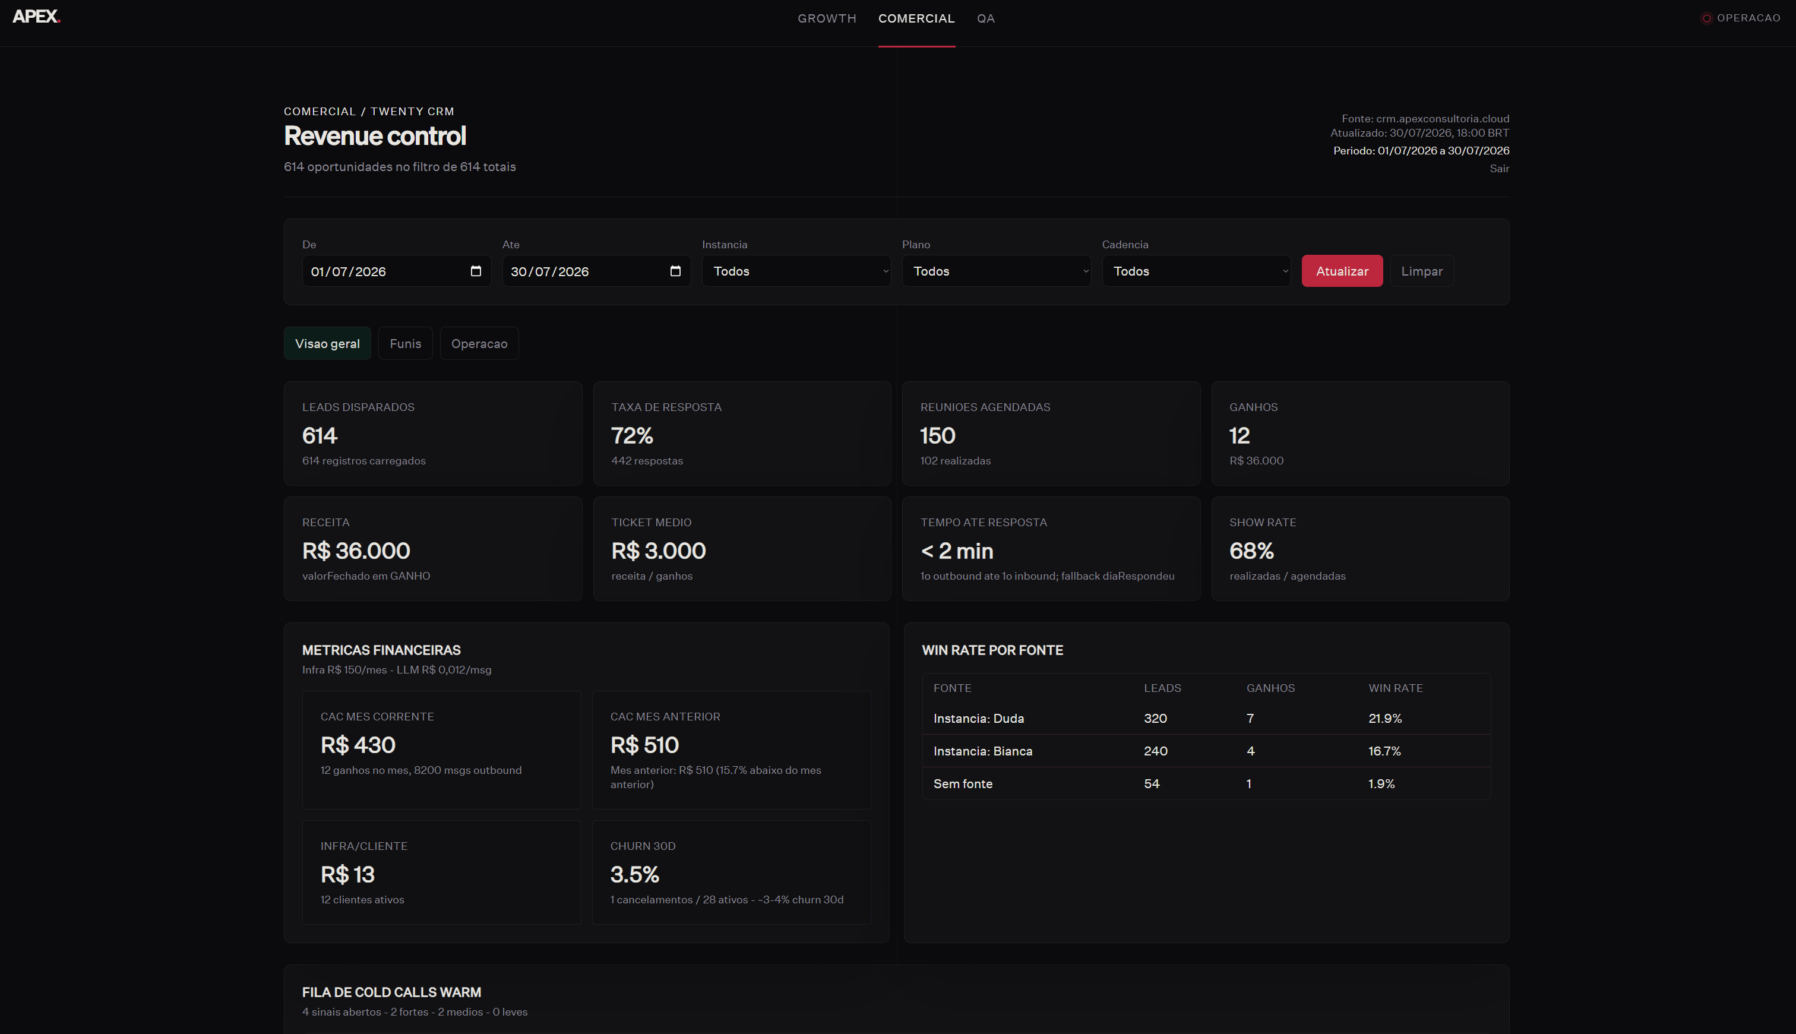Click the Show Rate 68% value

tap(1251, 551)
